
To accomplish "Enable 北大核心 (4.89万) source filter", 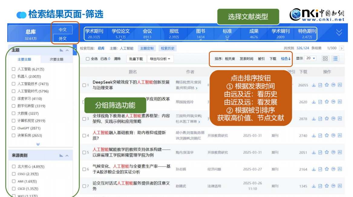I will pos(14,167).
